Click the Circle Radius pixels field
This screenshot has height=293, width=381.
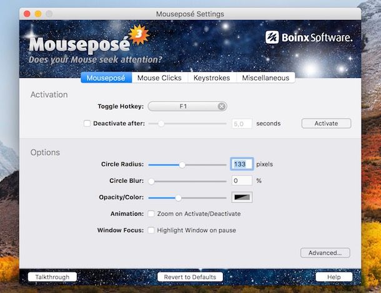click(x=242, y=164)
